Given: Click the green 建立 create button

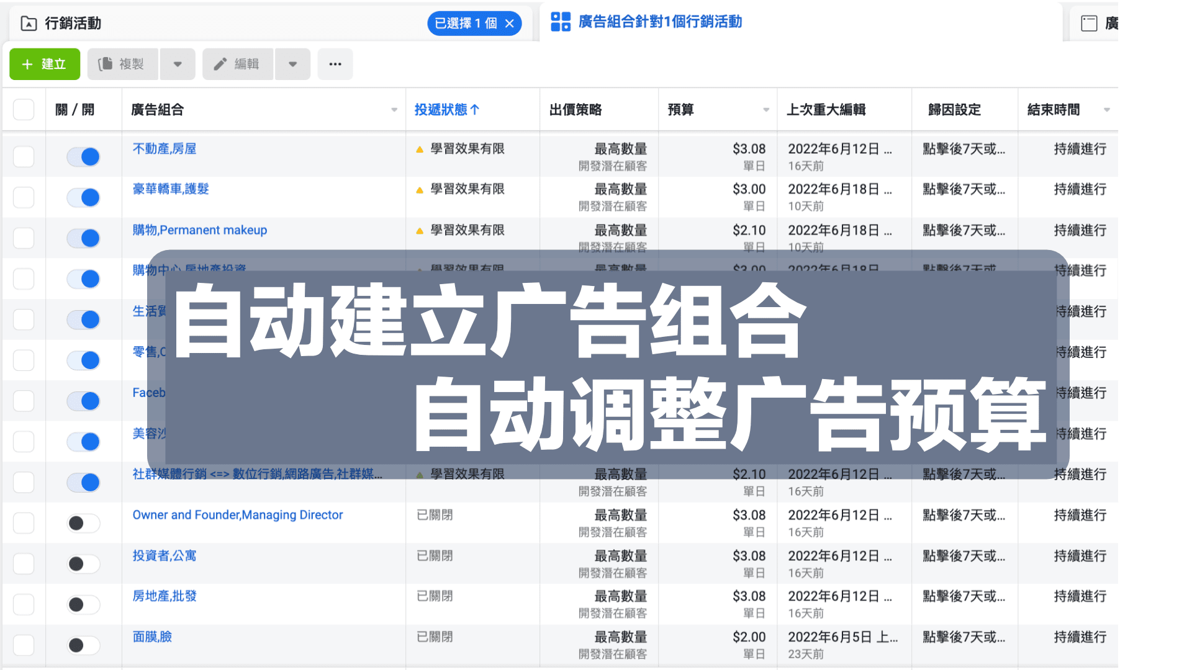Looking at the screenshot, I should click(x=44, y=64).
